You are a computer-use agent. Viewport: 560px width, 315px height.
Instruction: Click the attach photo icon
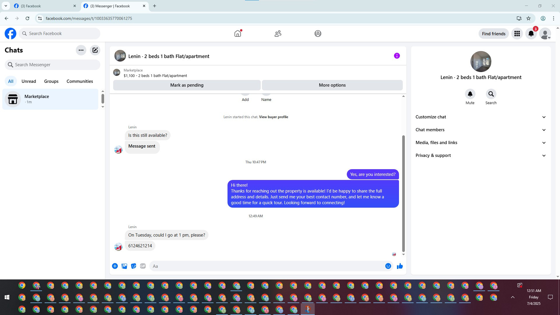(x=124, y=266)
